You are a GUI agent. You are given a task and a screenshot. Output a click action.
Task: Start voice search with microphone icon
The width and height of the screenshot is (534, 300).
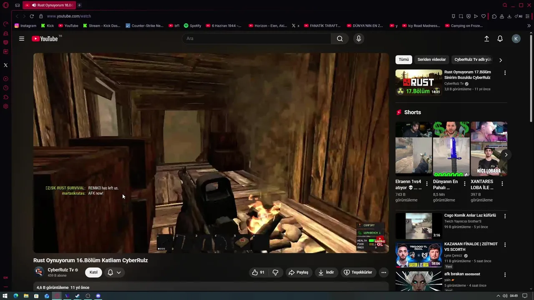point(358,39)
